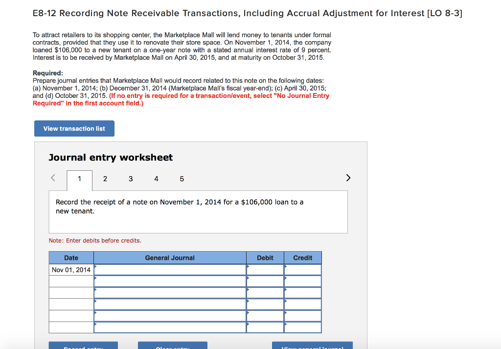
Task: Click the Credit triangle indicator in last row
Action: (x=285, y=325)
